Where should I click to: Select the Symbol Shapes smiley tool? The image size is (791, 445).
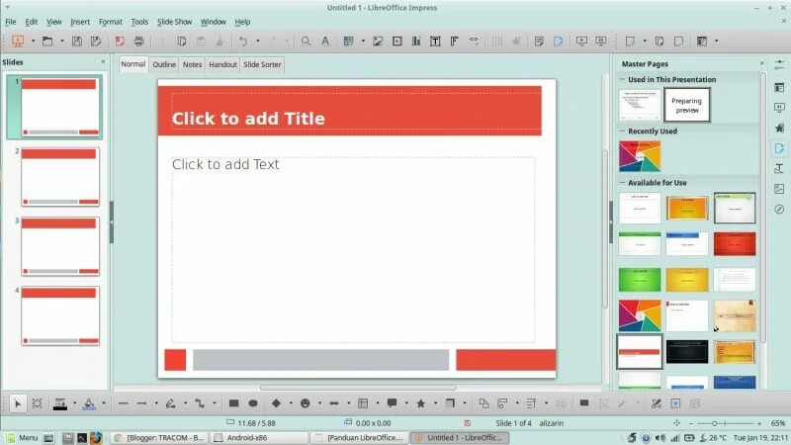(305, 403)
